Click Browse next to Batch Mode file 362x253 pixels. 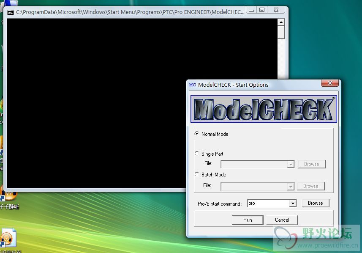pyautogui.click(x=311, y=186)
